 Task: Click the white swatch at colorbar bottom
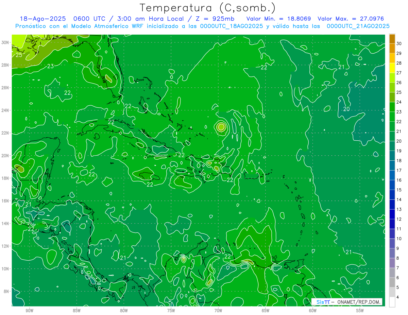(392, 302)
